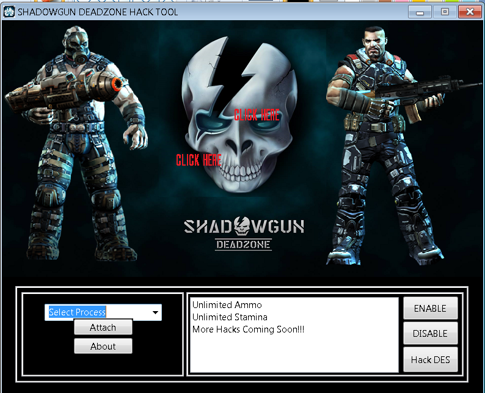
Task: Select Unlimited Ammo in the list
Action: pyautogui.click(x=227, y=305)
